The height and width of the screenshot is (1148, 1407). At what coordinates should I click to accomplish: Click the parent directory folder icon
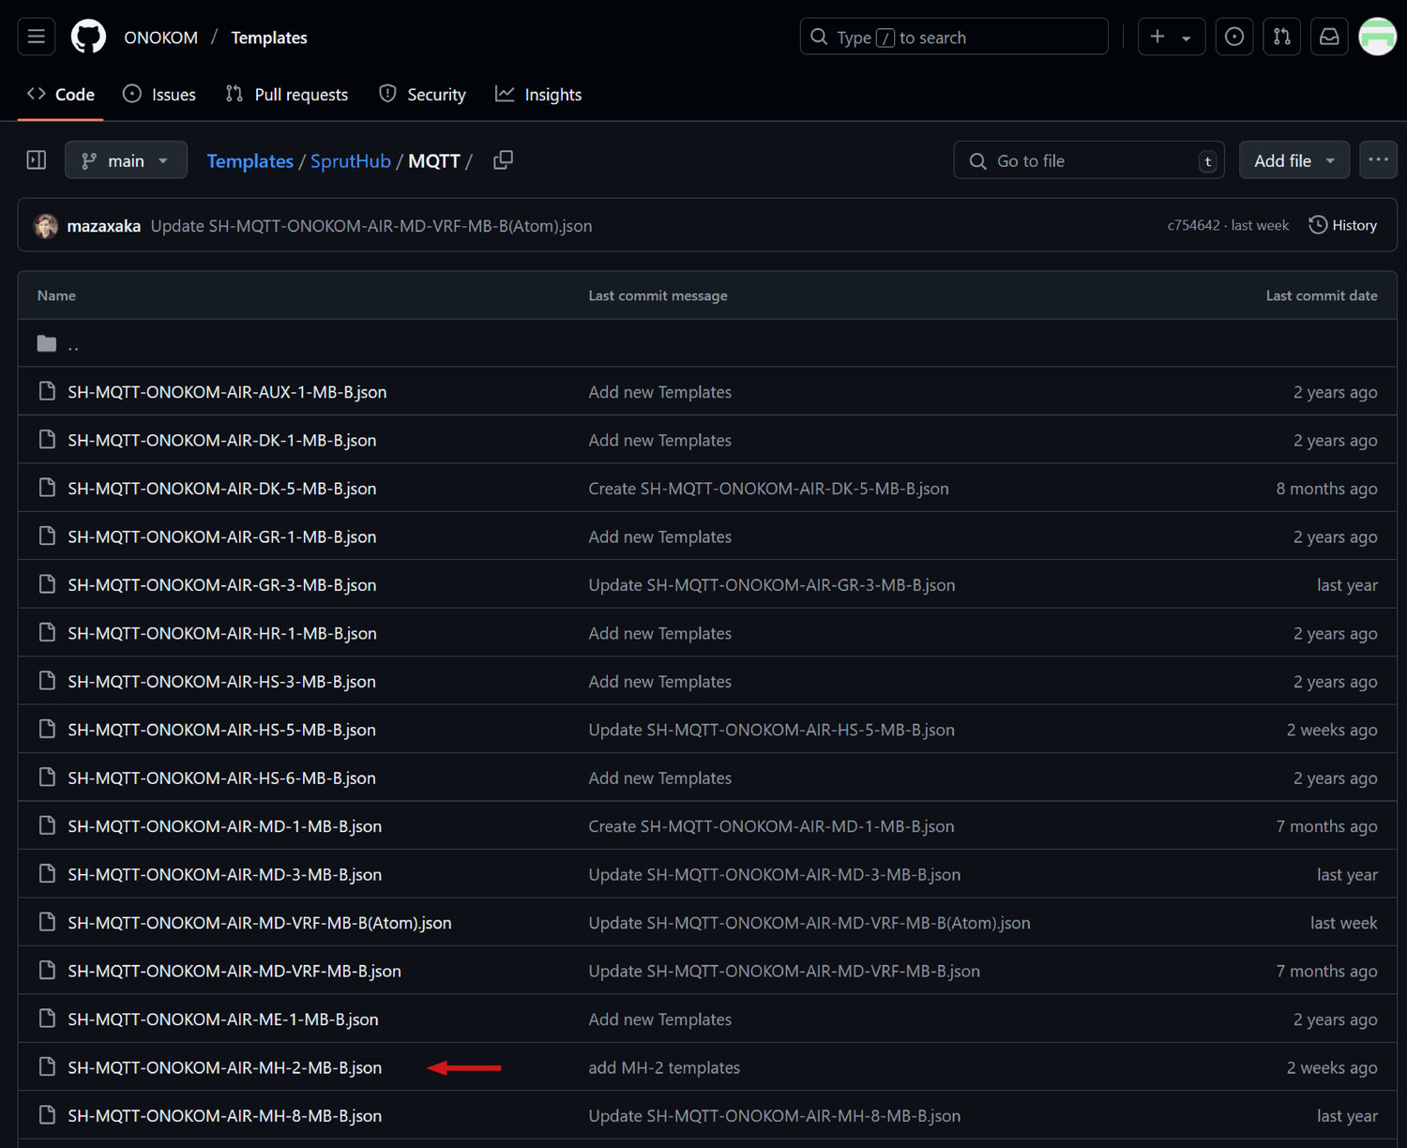(47, 344)
